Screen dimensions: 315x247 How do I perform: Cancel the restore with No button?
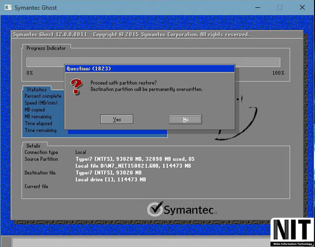pos(185,120)
